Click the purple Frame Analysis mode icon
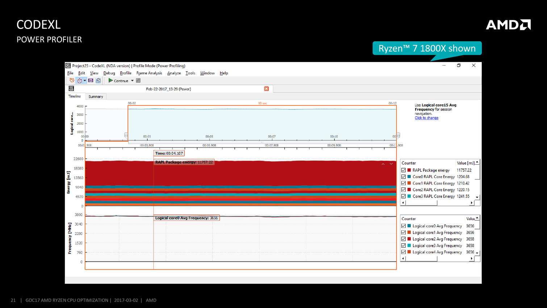This screenshot has width=547, height=308. 91,80
